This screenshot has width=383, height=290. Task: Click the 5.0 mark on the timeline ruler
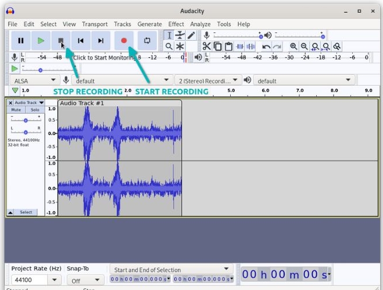(231, 91)
